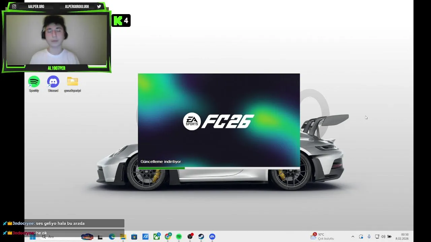This screenshot has width=431, height=242.
Task: Click the Instagram icon in stream overlay
Action: [14, 6]
